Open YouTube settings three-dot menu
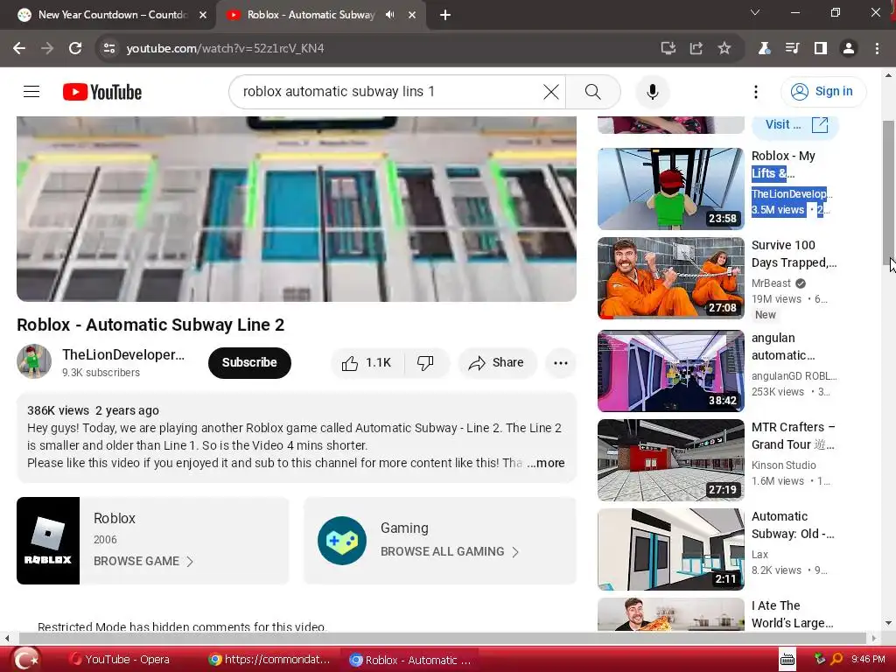The width and height of the screenshot is (896, 672). [x=755, y=91]
